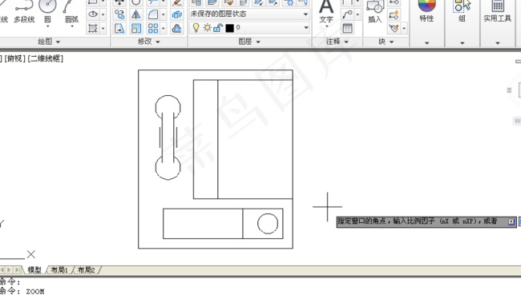Toggle layer 0 lock padlock icon
The image size is (521, 295).
218,28
